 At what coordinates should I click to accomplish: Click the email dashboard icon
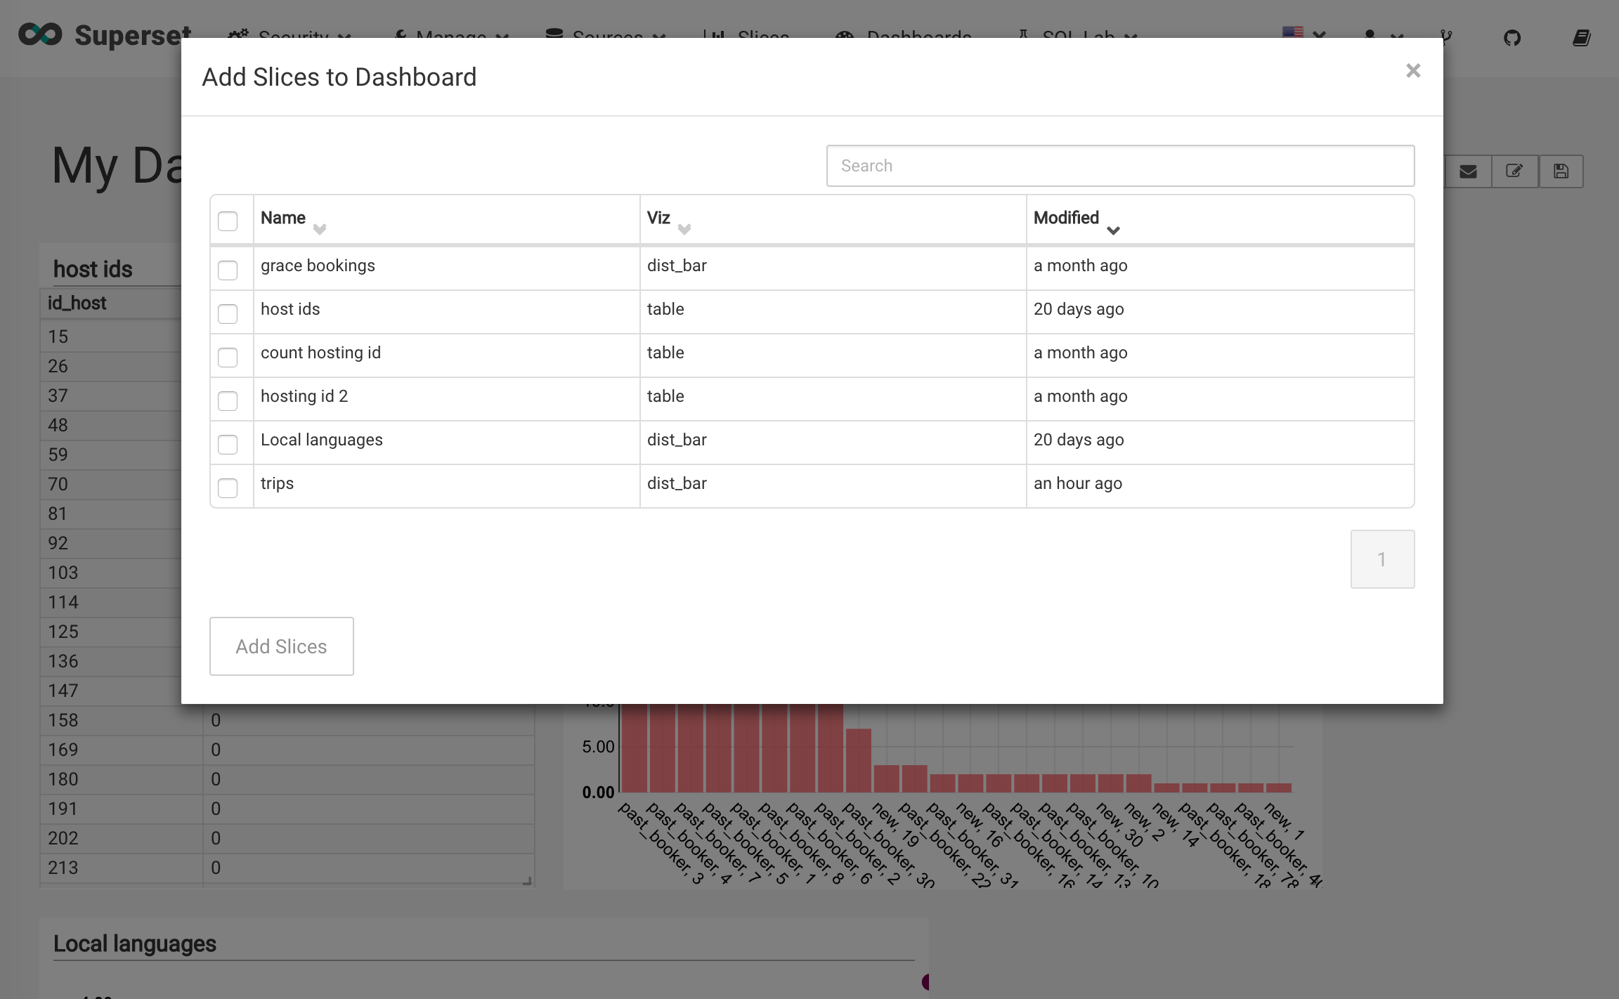click(1468, 171)
